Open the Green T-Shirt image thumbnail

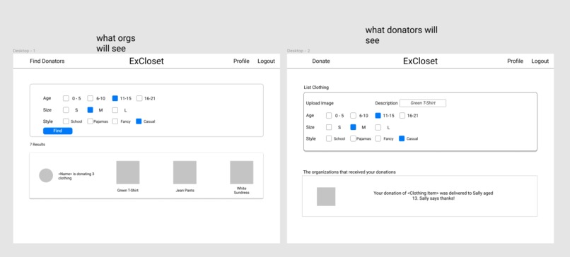[128, 172]
